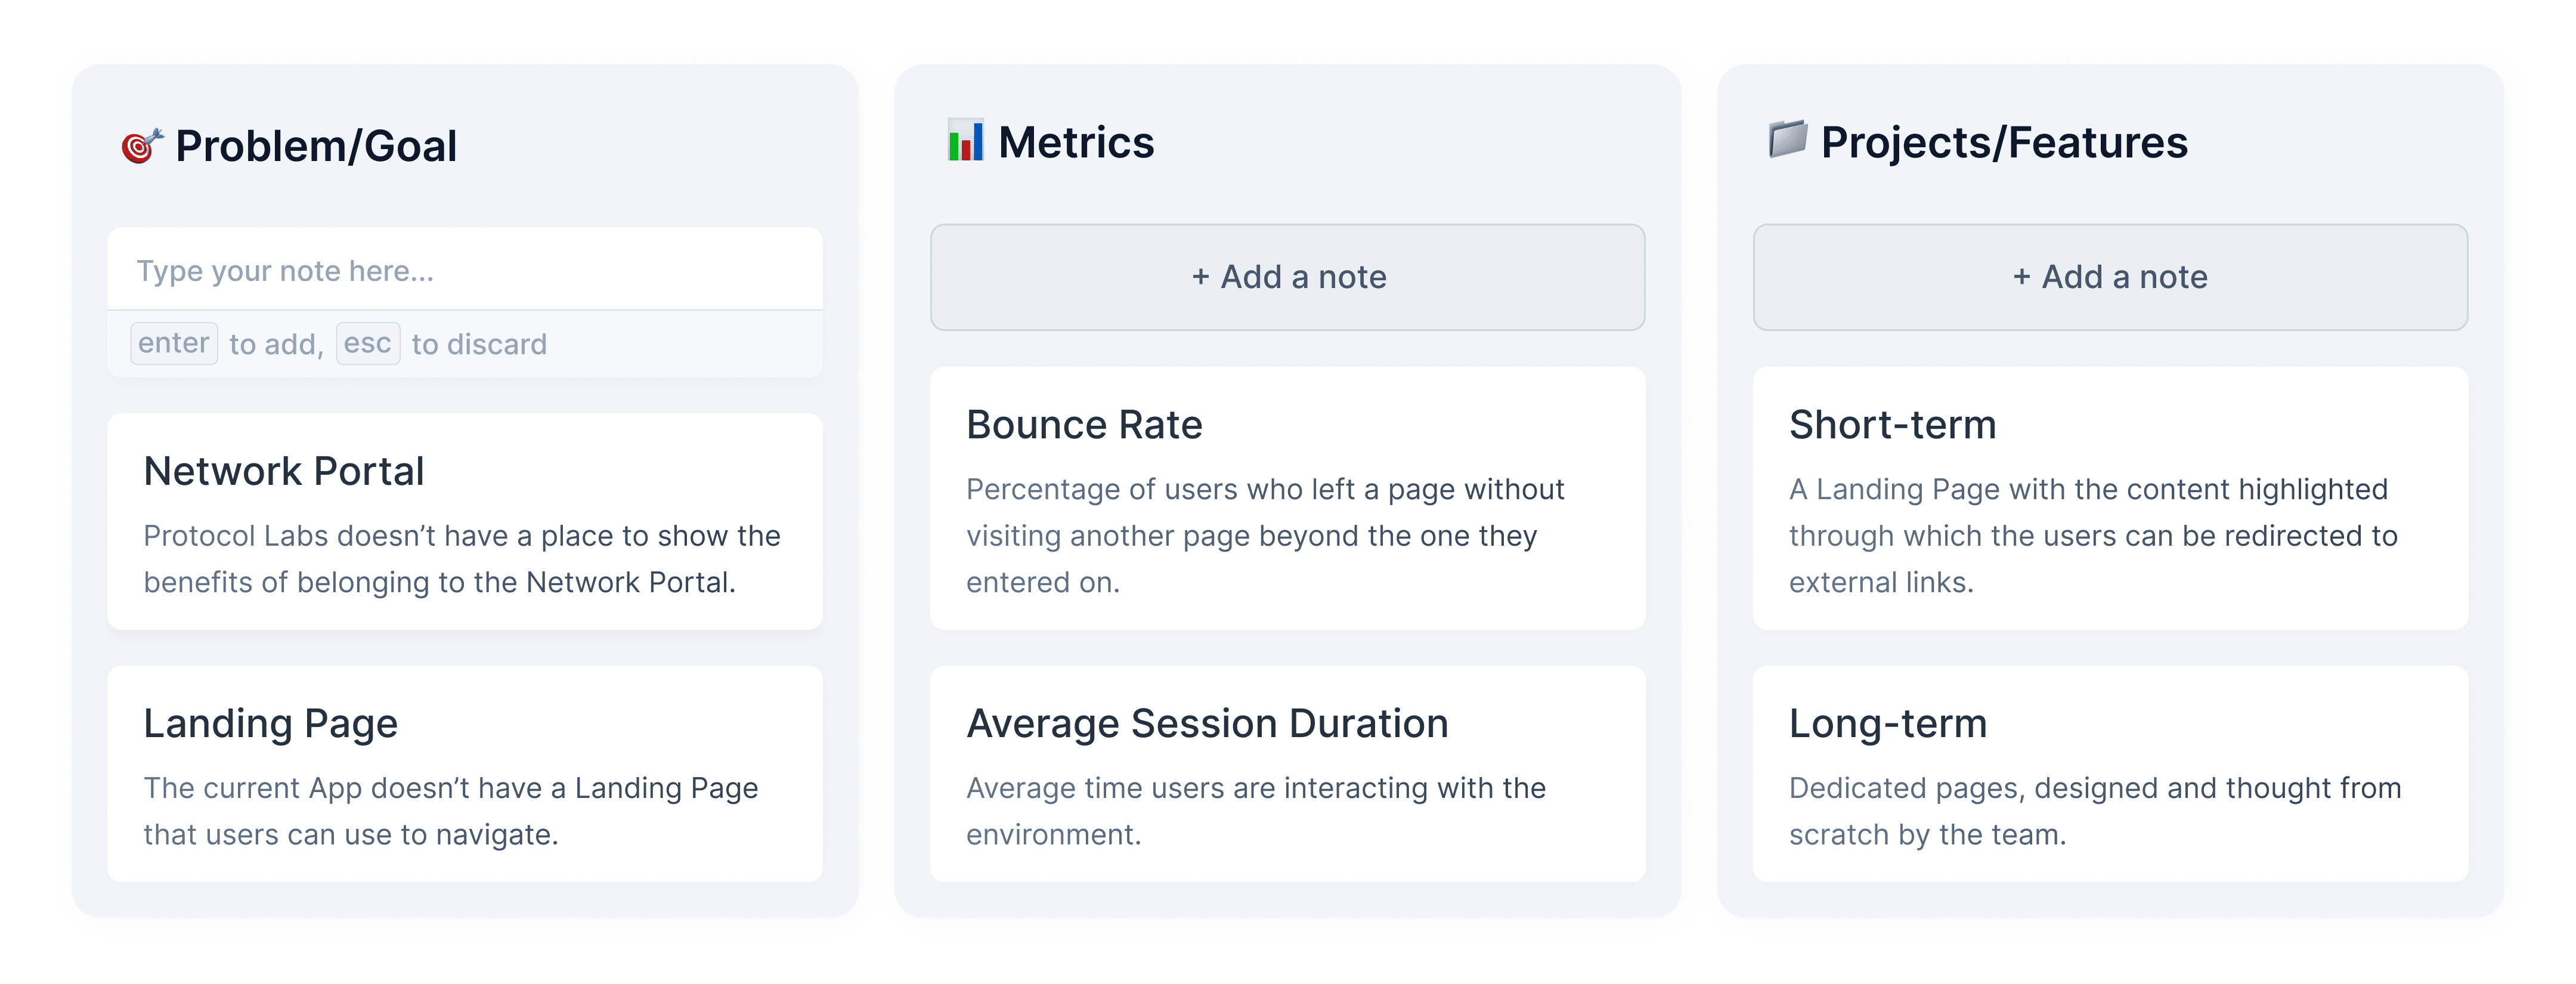Click the "Type your note here..." field
The width and height of the screenshot is (2576, 984).
pos(464,271)
